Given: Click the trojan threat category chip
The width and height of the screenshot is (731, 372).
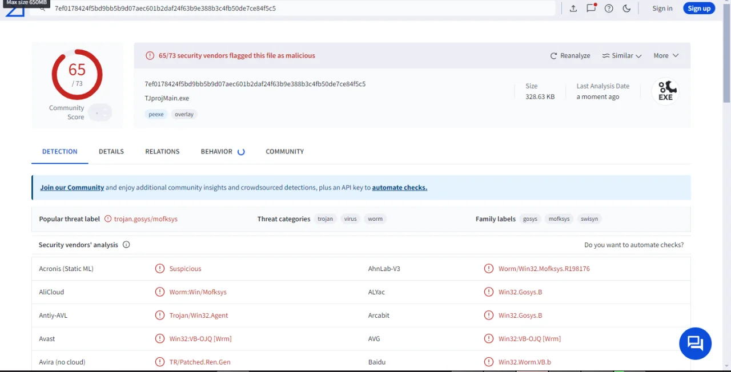Looking at the screenshot, I should (x=325, y=219).
